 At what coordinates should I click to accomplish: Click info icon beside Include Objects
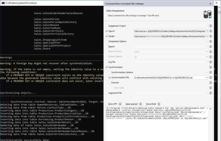point(211,57)
